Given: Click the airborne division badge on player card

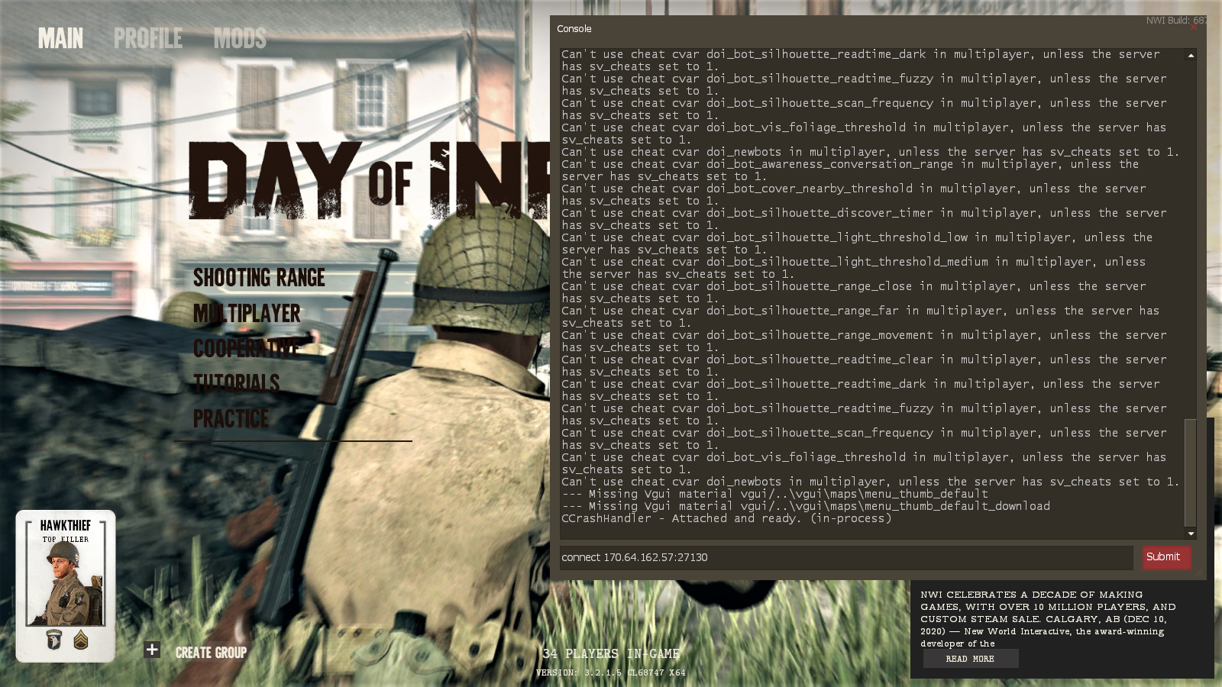Looking at the screenshot, I should pyautogui.click(x=53, y=639).
